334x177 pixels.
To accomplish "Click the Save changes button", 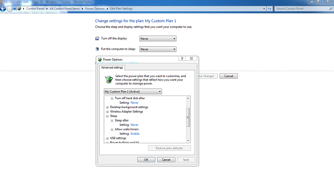I will point(208,76).
